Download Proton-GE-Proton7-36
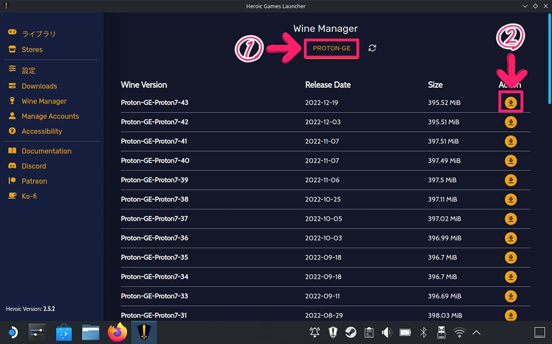This screenshot has width=552, height=344. [x=511, y=238]
